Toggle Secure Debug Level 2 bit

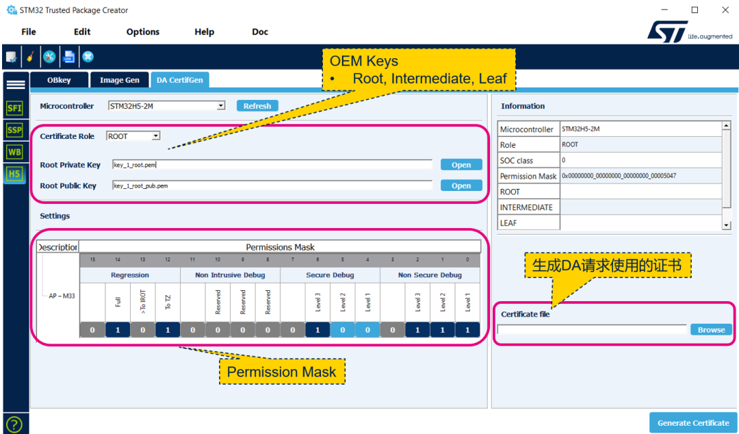pos(343,330)
